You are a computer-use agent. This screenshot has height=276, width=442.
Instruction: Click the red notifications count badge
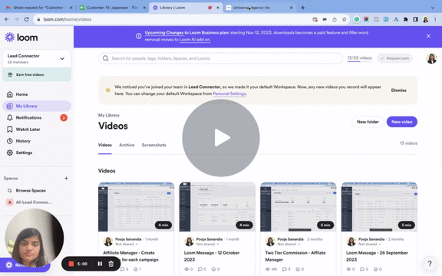[x=64, y=118]
